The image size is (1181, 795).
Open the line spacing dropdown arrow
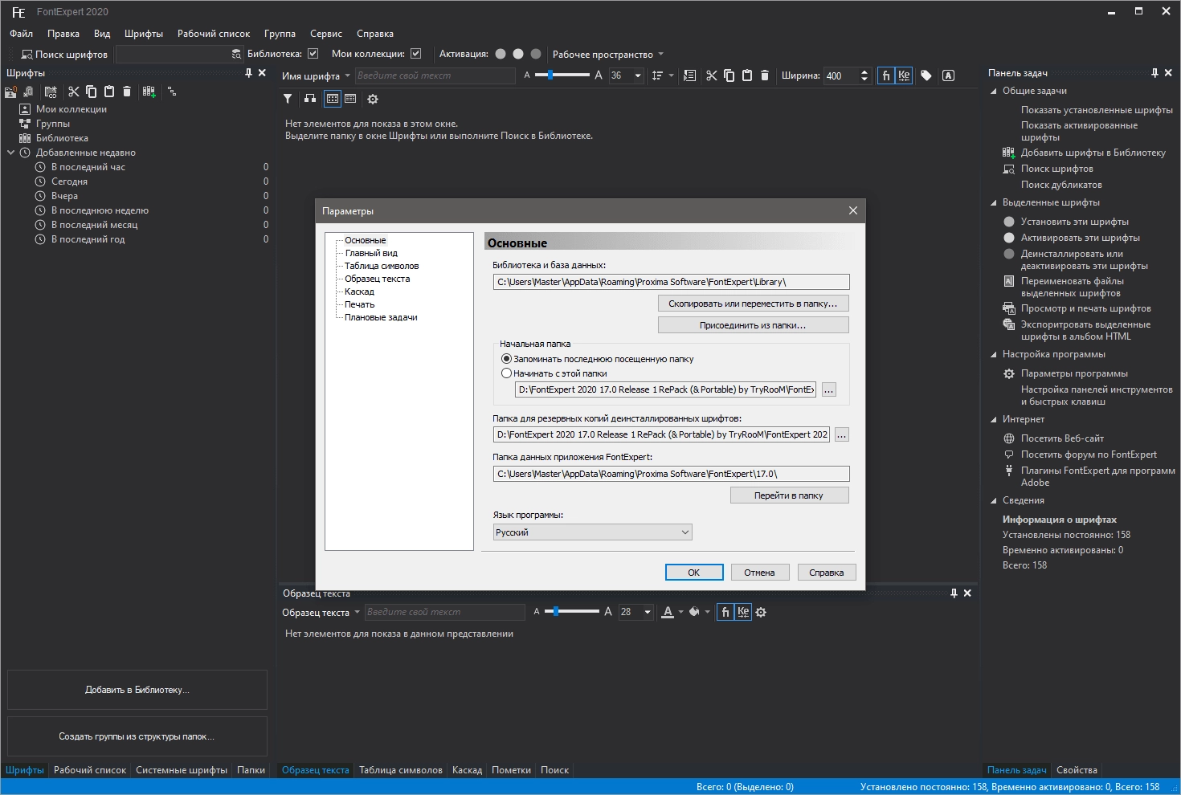point(670,75)
